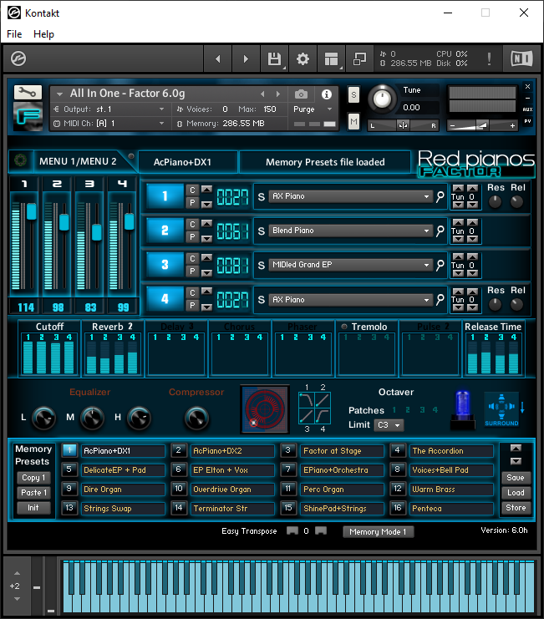This screenshot has width=544, height=619.
Task: Toggle layer 3 blue enable button
Action: pyautogui.click(x=165, y=265)
